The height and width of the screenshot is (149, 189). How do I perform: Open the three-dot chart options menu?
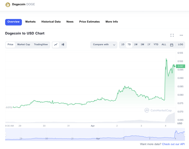[181, 35]
